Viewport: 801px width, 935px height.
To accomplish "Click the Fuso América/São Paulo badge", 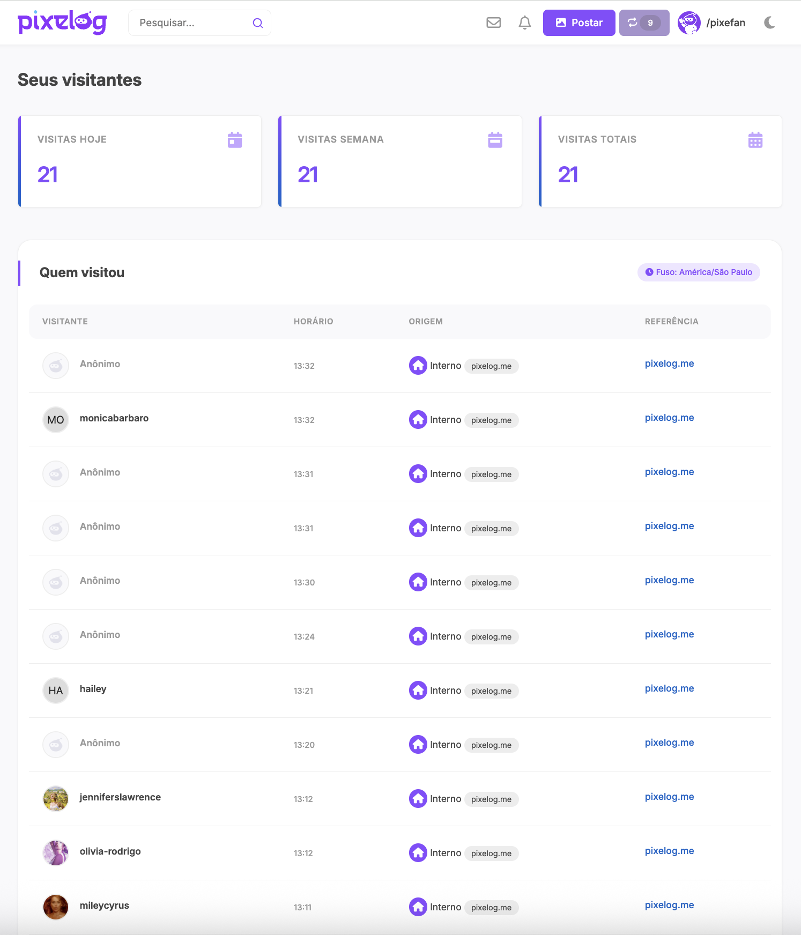I will pos(698,272).
